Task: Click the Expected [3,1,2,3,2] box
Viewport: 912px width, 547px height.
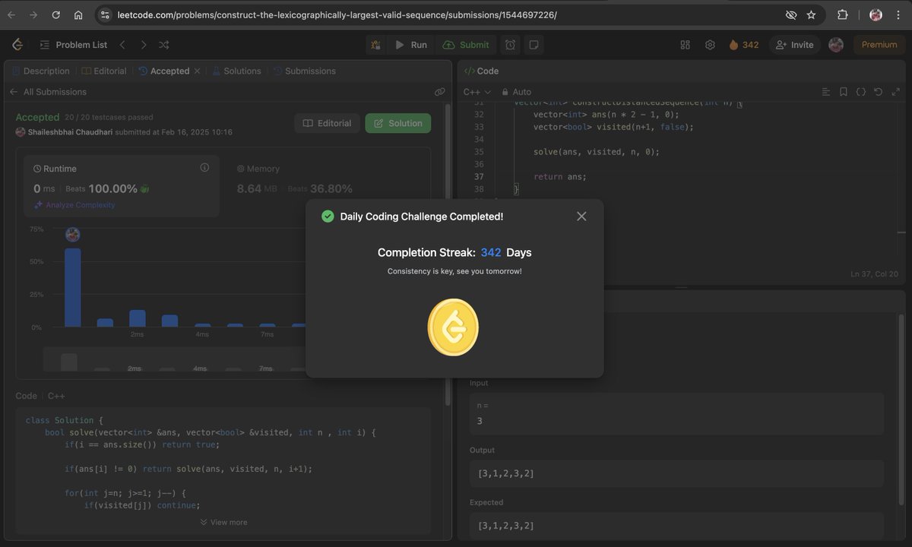Action: (x=676, y=526)
